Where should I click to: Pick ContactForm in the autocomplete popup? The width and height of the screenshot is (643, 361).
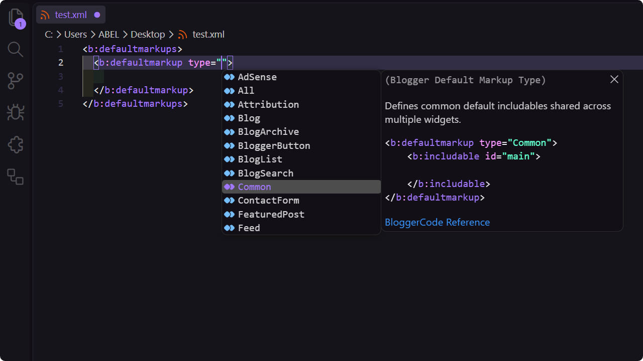301,201
